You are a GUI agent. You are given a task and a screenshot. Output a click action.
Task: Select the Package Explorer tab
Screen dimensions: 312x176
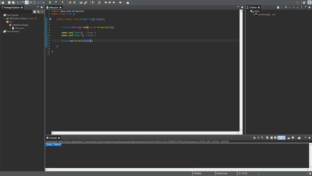(12, 7)
